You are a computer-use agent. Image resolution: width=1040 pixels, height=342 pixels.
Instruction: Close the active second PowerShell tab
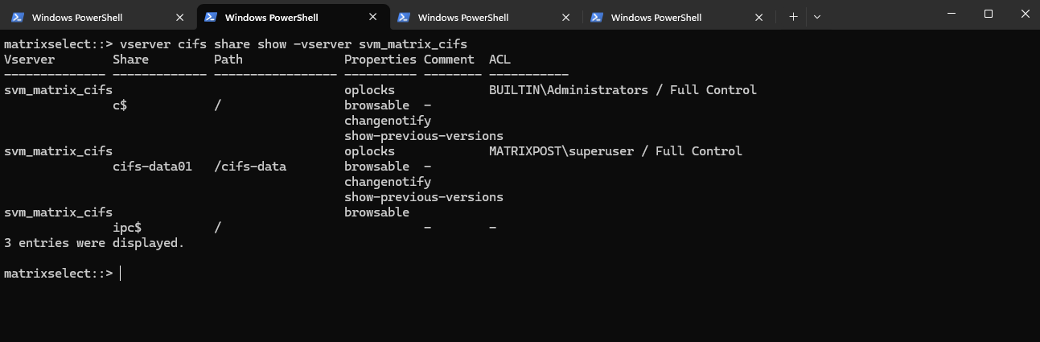coord(372,17)
